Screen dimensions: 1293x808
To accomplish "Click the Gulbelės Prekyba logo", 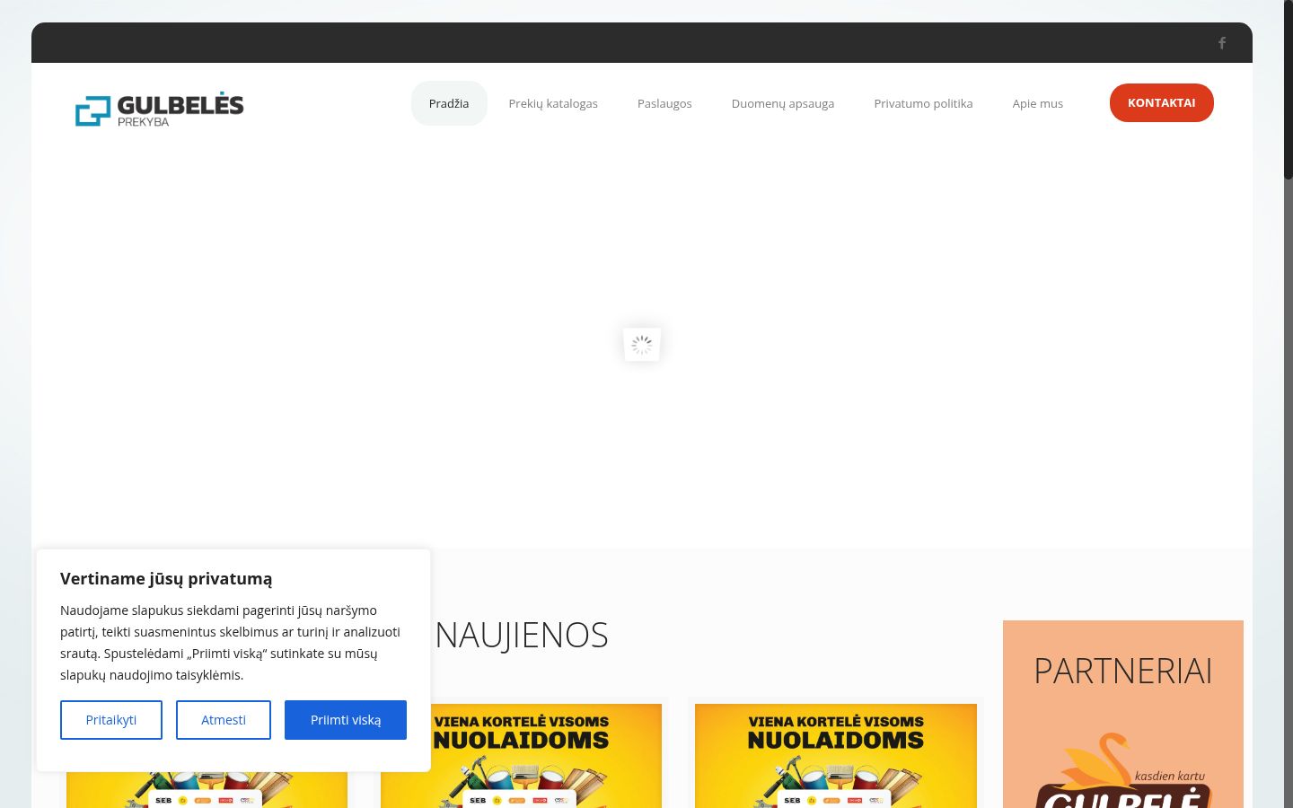I will tap(160, 110).
